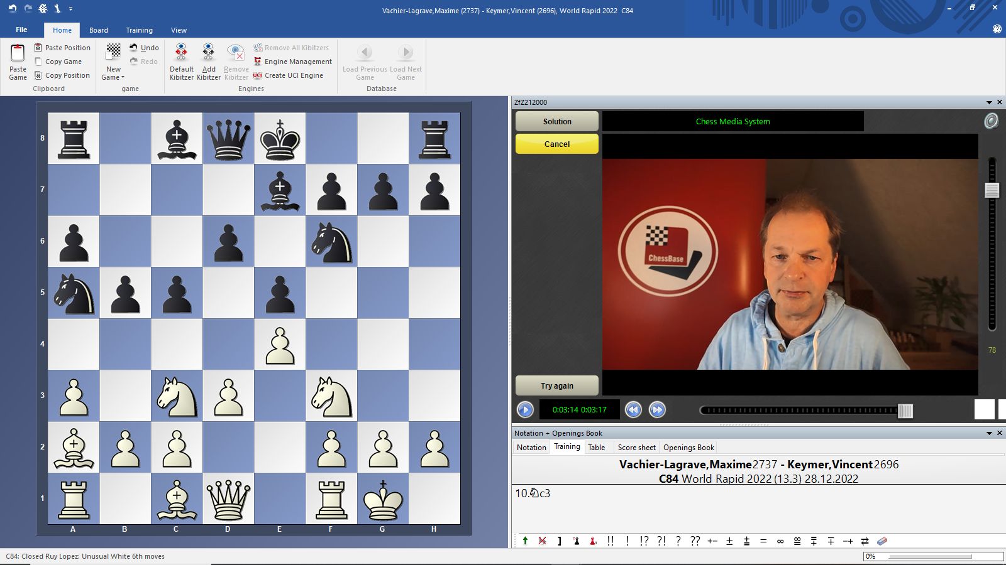Screen dimensions: 1006x565
Task: Expand the Notation + Openings Book pane menu
Action: (989, 433)
